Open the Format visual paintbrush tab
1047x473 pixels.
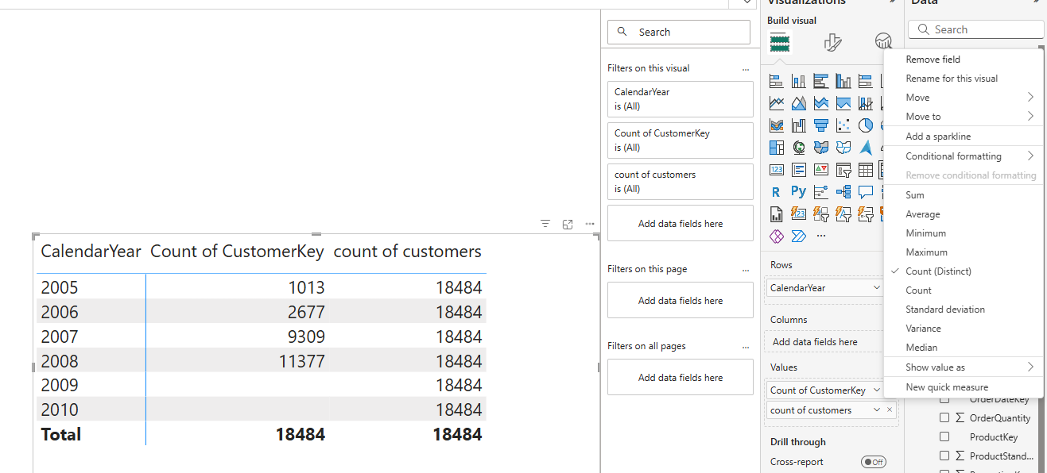click(832, 43)
